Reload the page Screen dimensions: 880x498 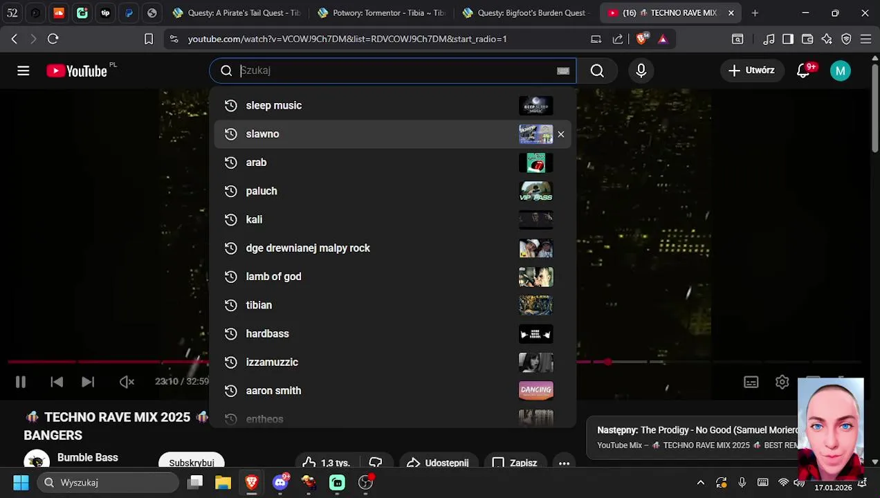pyautogui.click(x=53, y=39)
